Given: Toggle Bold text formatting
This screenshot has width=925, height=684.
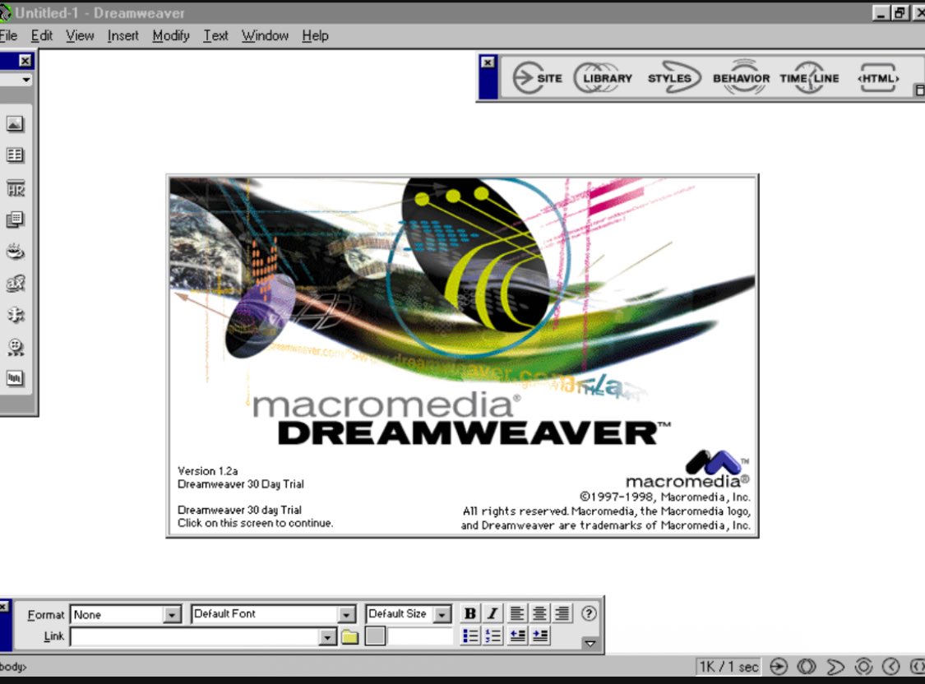Looking at the screenshot, I should point(470,613).
